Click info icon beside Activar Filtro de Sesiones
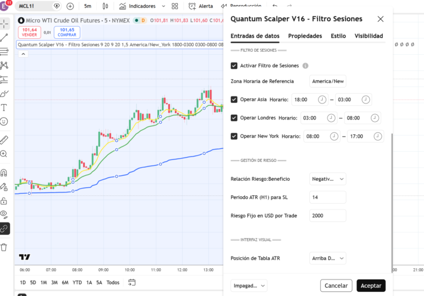The height and width of the screenshot is (296, 424). [305, 66]
